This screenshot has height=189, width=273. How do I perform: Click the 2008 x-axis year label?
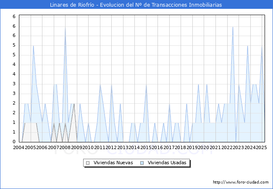[65, 147]
